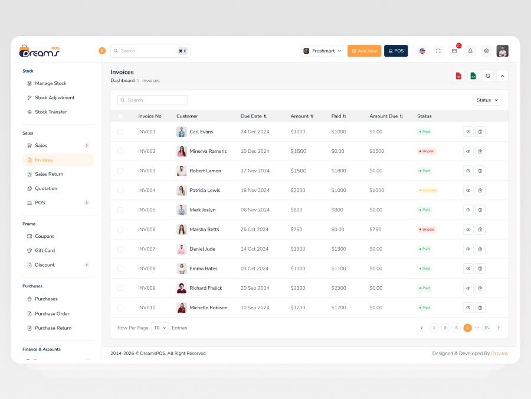
Task: Check the checkbox for invoice INV001
Action: [120, 131]
